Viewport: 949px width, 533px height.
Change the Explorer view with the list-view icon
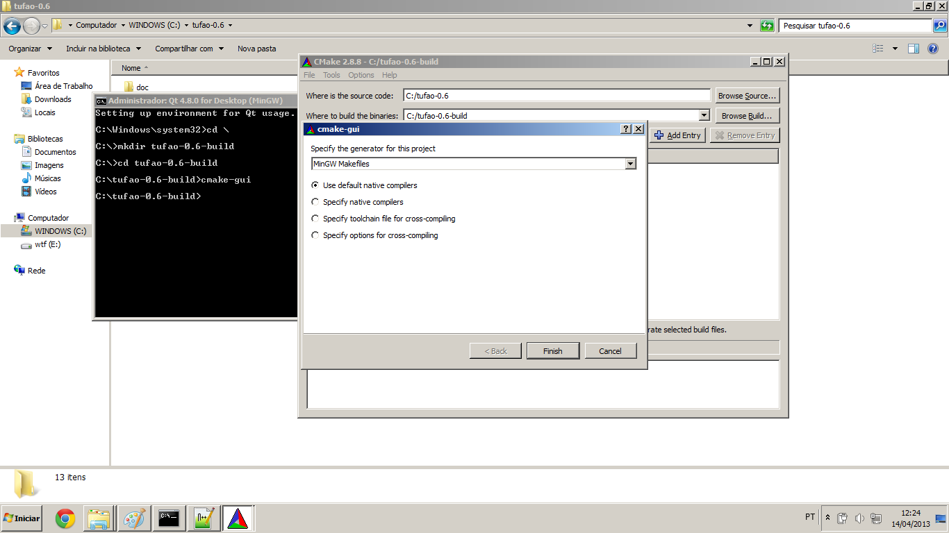tap(878, 49)
